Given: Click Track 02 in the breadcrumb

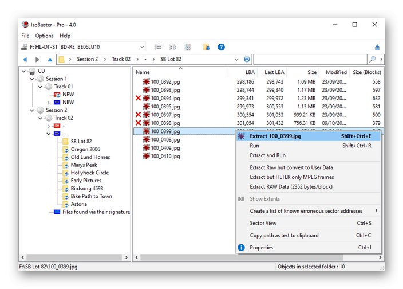Looking at the screenshot, I should click(x=121, y=59).
